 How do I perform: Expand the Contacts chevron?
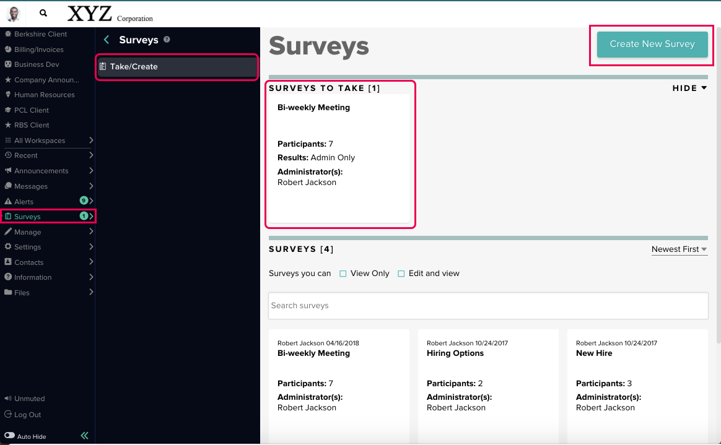pyautogui.click(x=91, y=262)
